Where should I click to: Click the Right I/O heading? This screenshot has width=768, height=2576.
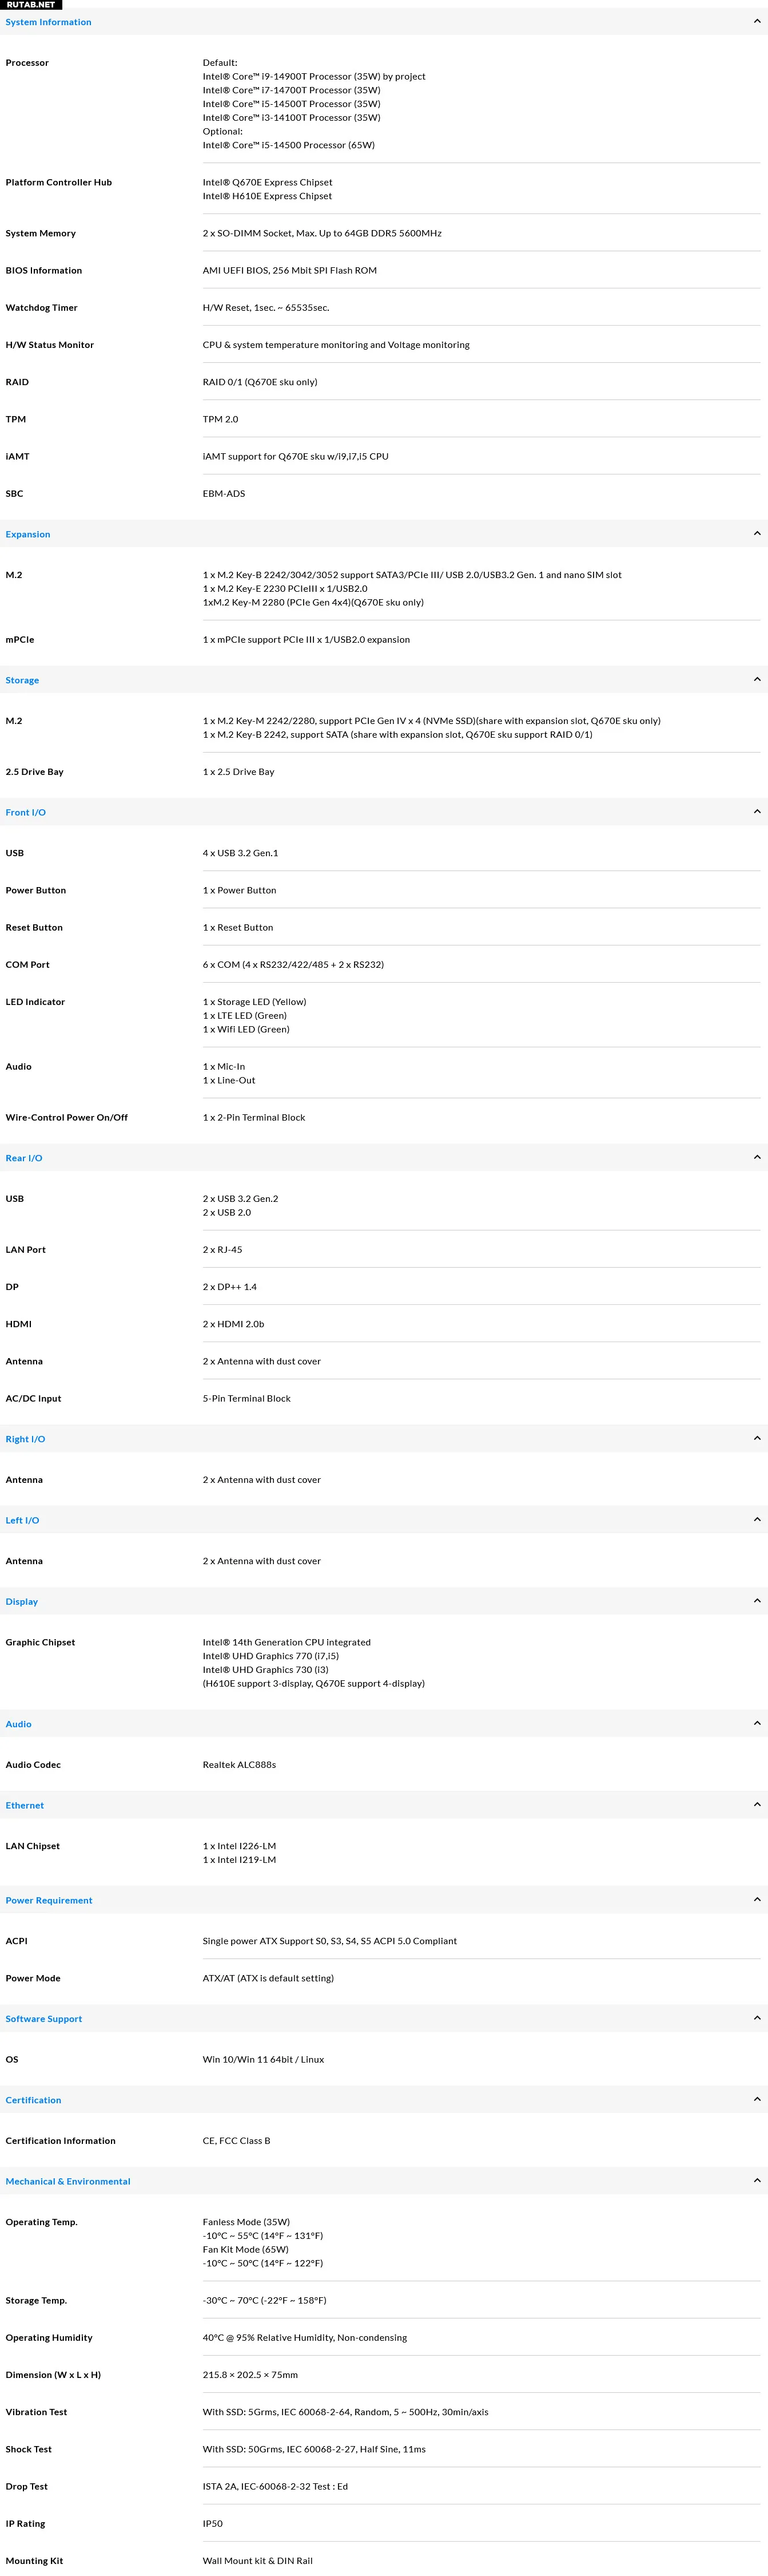[26, 1439]
